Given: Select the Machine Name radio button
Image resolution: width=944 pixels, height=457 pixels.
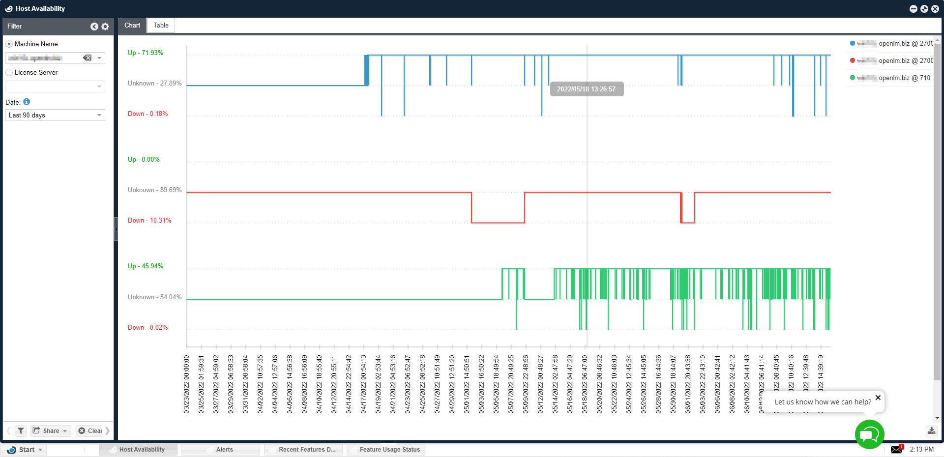Looking at the screenshot, I should click(9, 44).
